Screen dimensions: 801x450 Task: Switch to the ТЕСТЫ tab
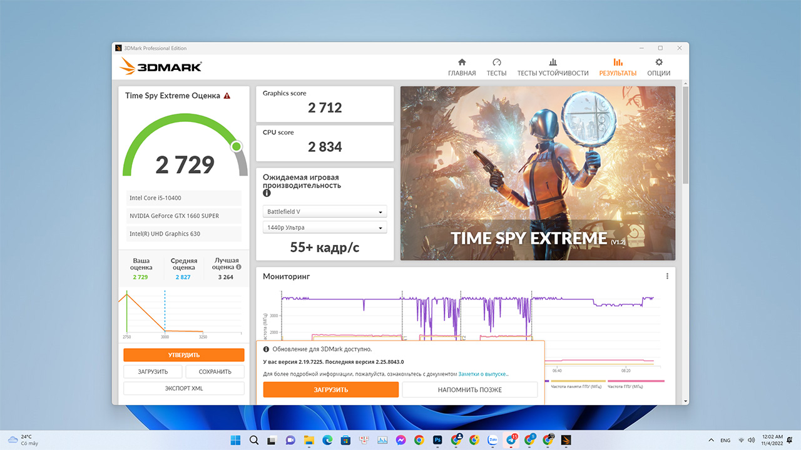pyautogui.click(x=496, y=67)
